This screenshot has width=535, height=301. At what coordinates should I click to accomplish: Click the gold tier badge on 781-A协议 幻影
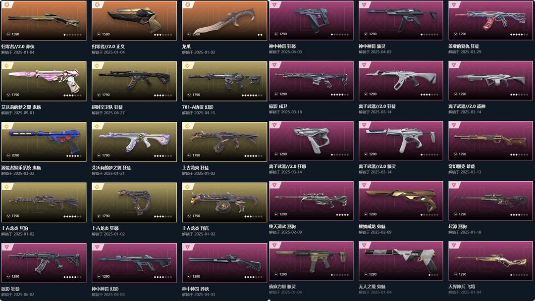tap(188, 65)
